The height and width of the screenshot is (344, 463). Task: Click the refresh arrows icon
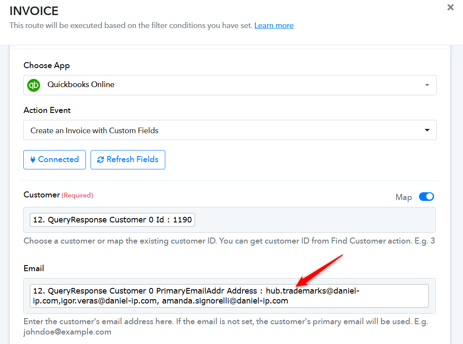101,159
